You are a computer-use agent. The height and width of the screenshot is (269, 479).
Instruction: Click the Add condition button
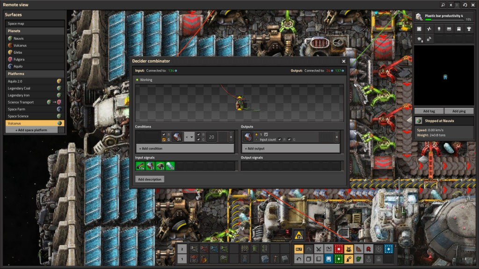tap(185, 149)
